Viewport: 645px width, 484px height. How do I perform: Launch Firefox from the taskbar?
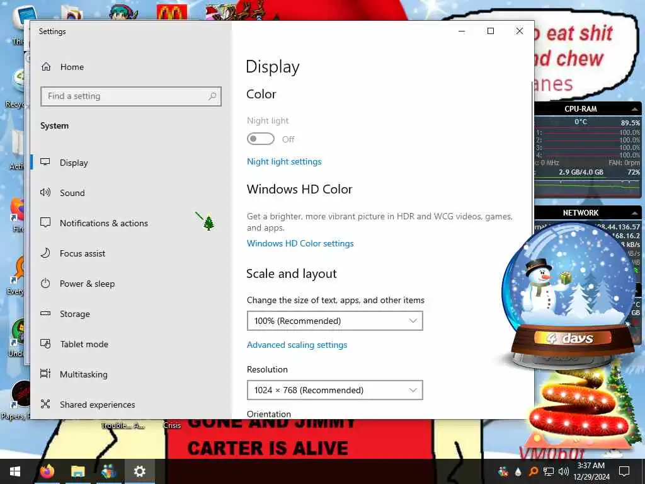coord(47,471)
